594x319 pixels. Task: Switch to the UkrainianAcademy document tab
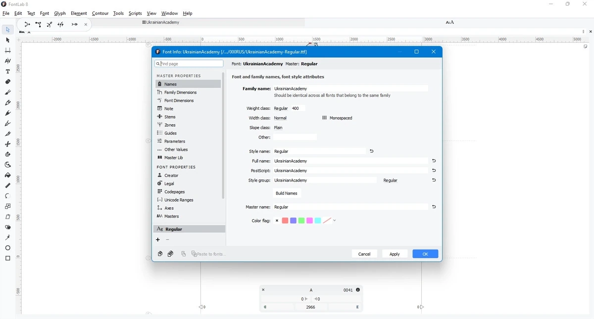click(x=161, y=22)
